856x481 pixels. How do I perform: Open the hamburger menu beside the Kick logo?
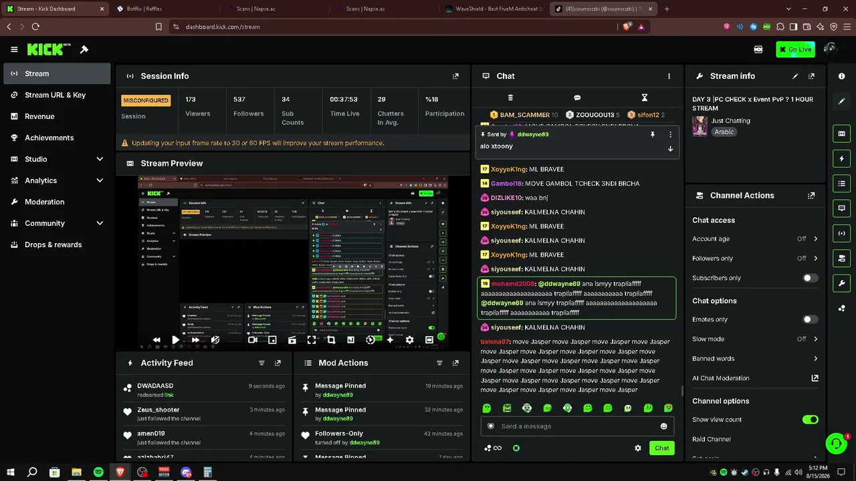click(14, 49)
